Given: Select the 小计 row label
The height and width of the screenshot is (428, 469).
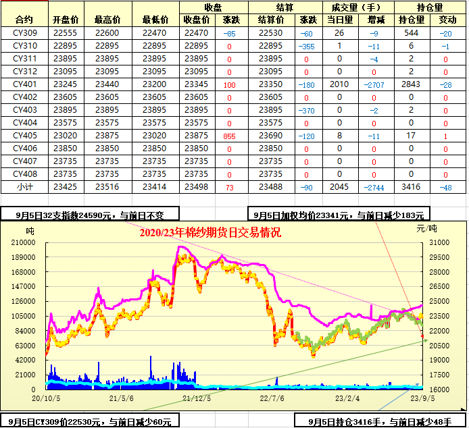Looking at the screenshot, I should pos(24,186).
